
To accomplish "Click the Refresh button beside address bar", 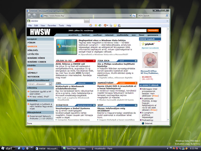I will [x=134, y=16].
